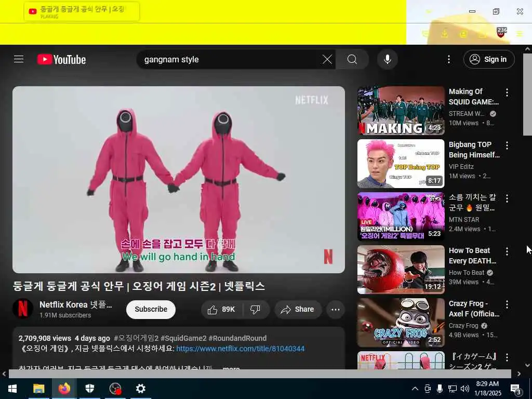The height and width of the screenshot is (399, 532).
Task: Open Crazy Frog - Axel F title
Action: click(474, 309)
